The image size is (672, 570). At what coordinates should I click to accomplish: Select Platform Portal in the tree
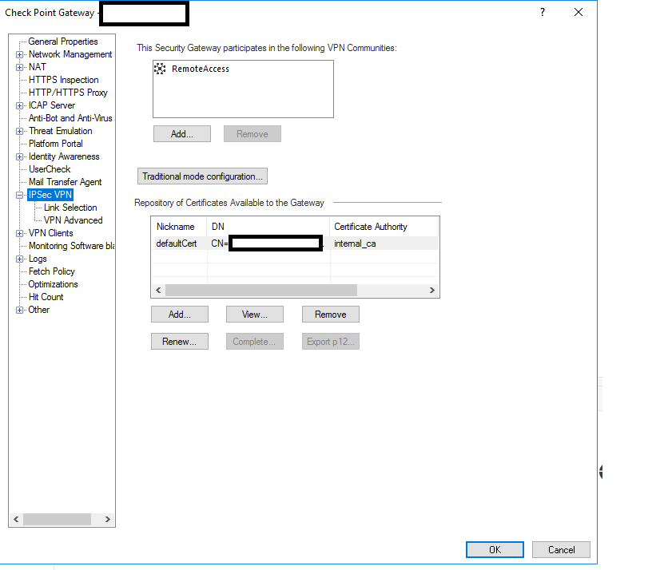(56, 144)
